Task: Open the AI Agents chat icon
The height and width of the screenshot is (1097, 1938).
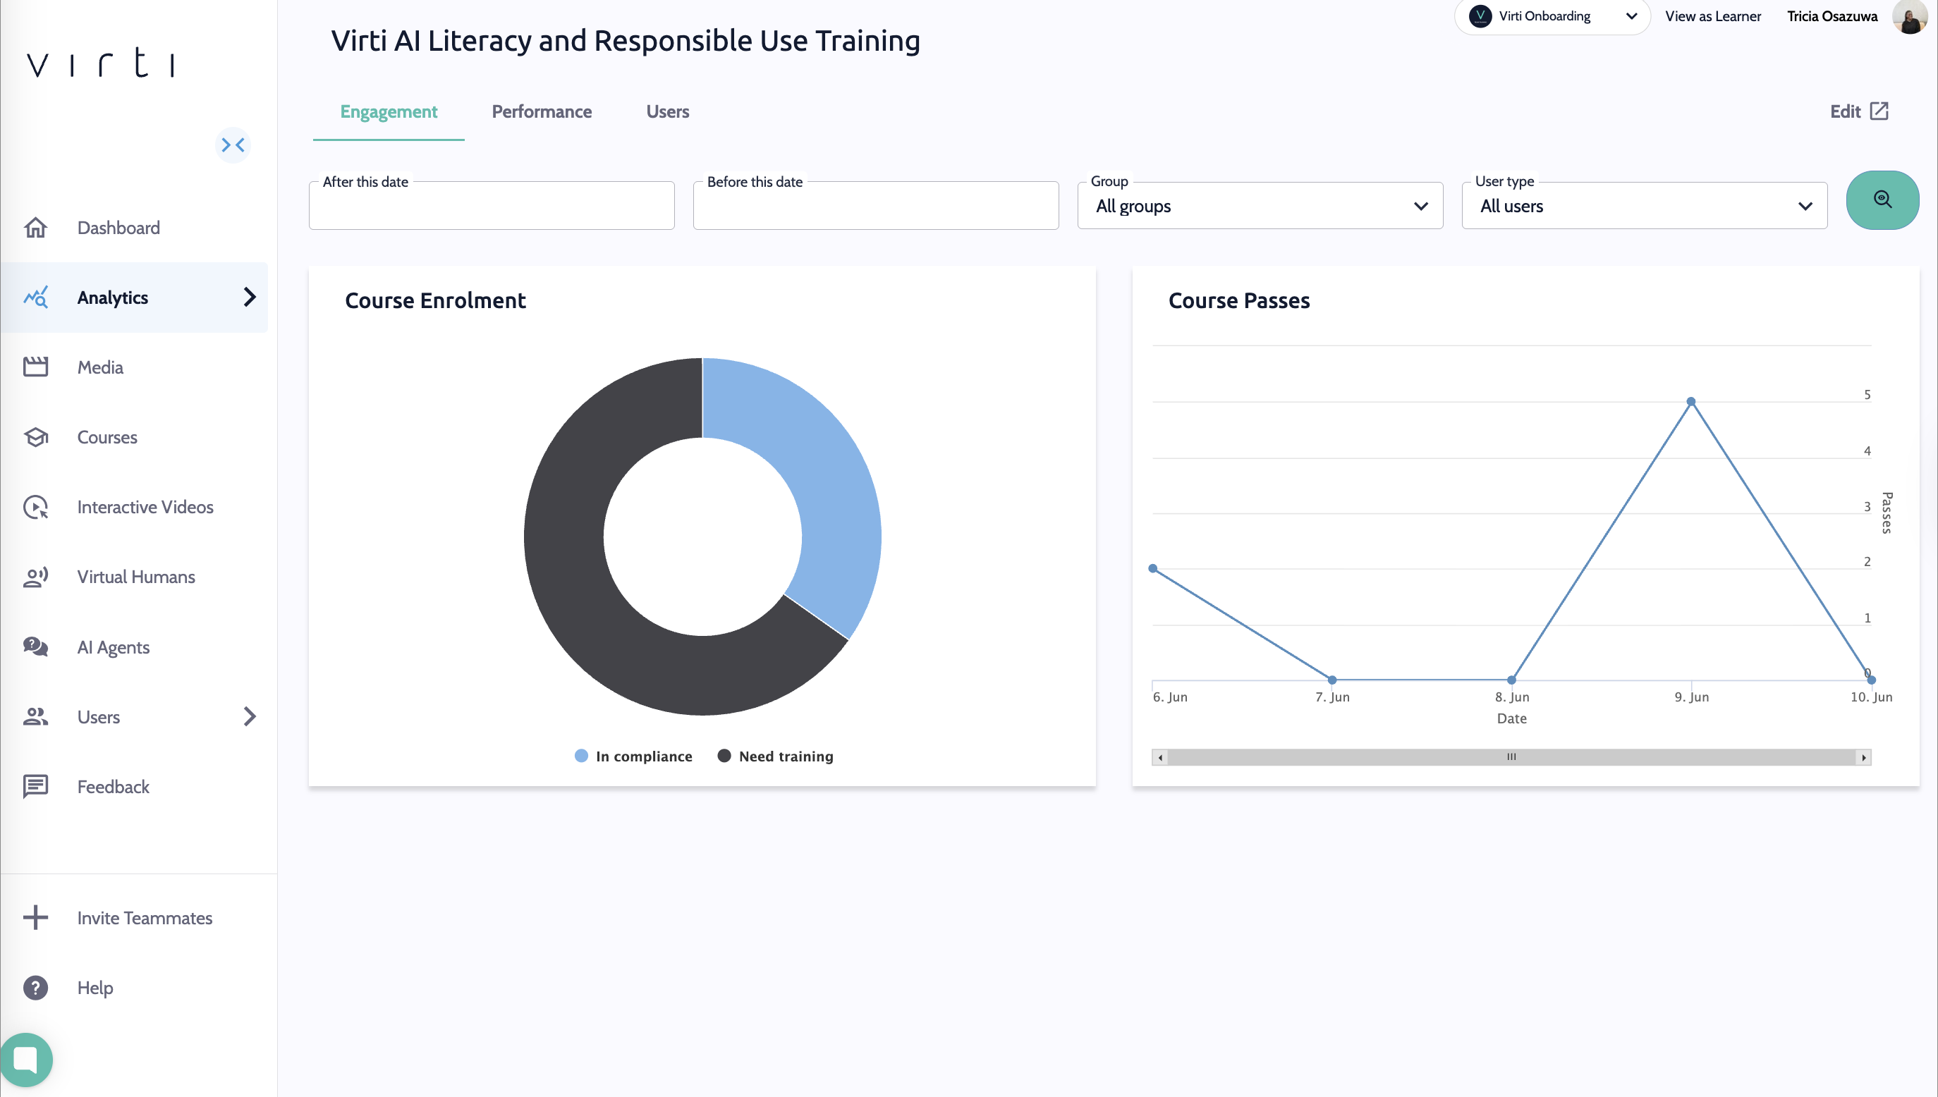Action: point(35,646)
